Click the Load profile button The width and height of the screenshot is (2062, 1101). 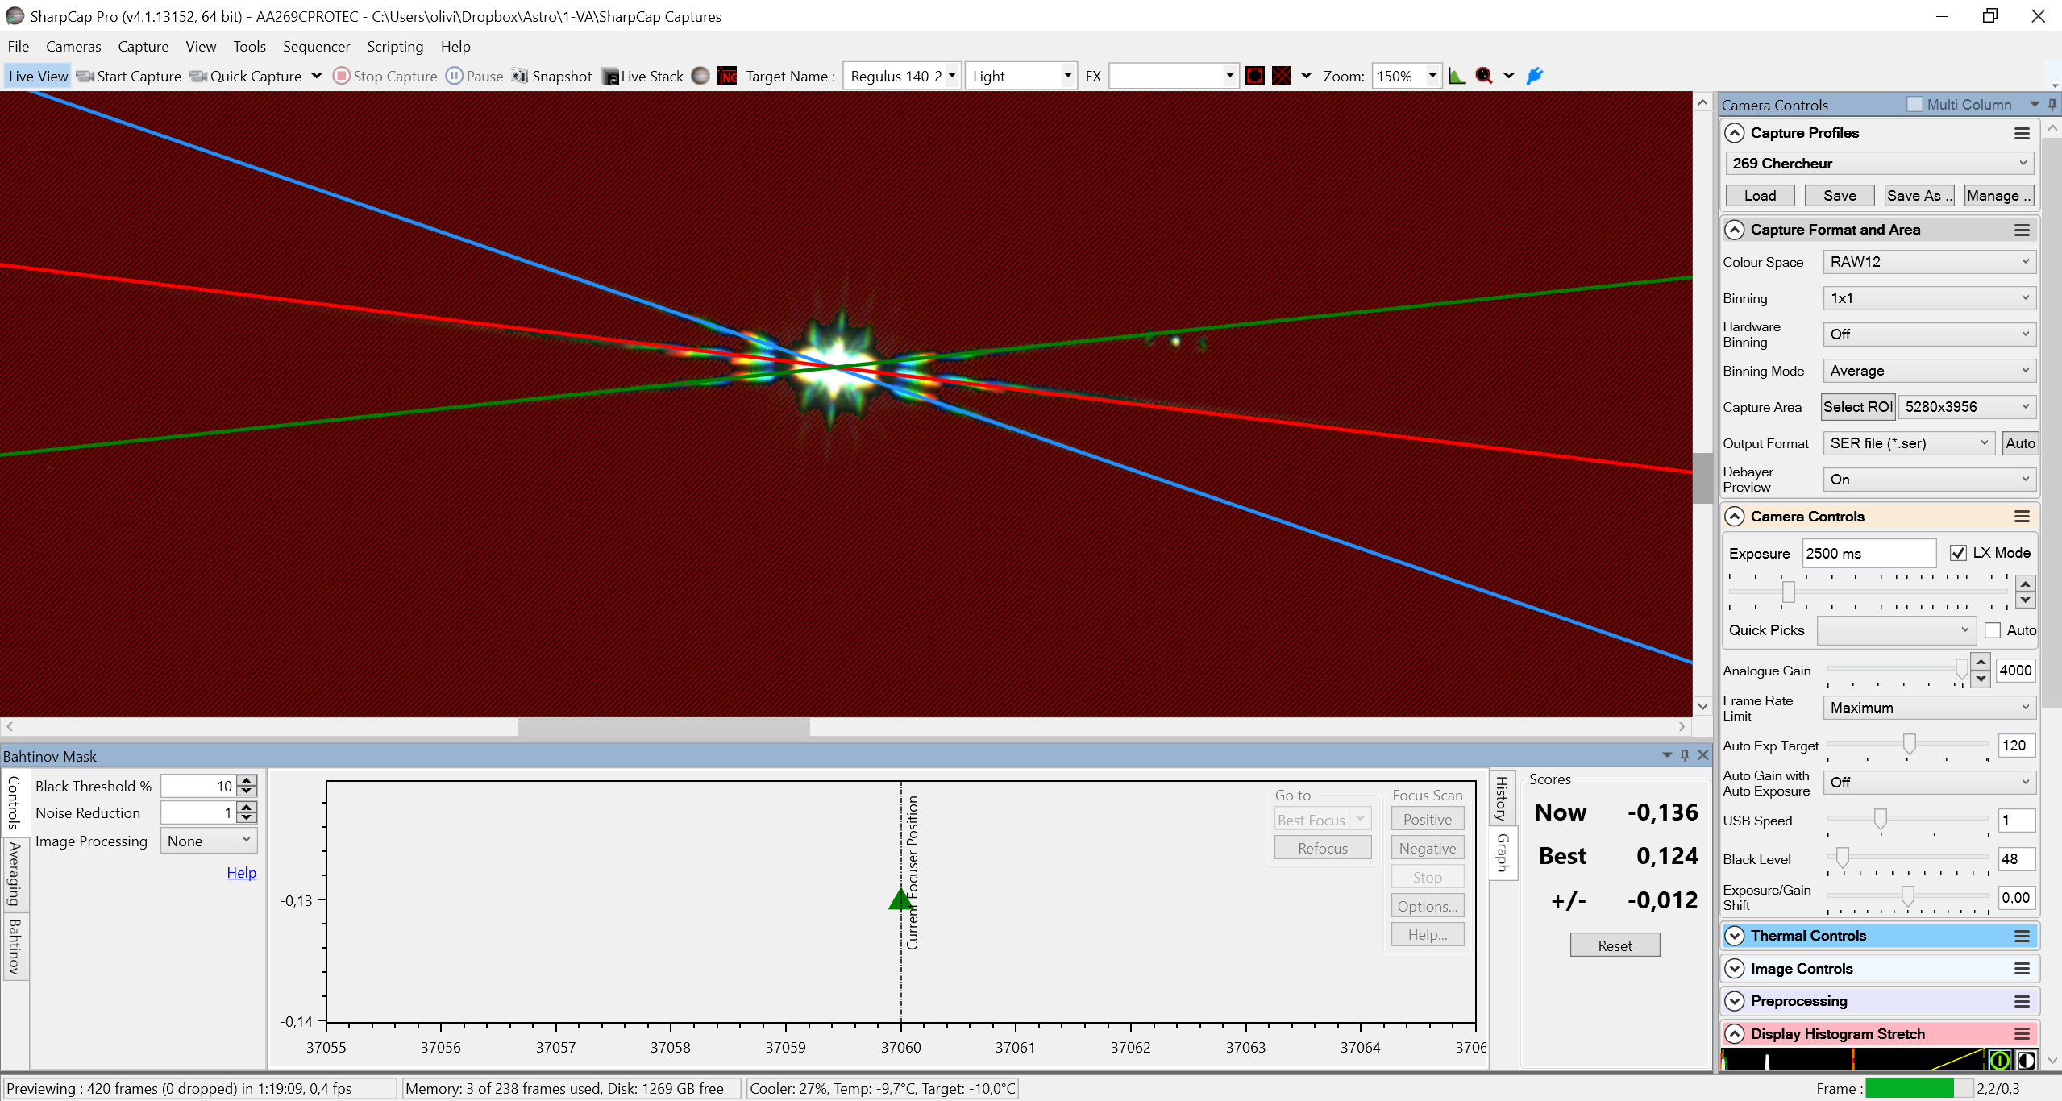coord(1760,196)
